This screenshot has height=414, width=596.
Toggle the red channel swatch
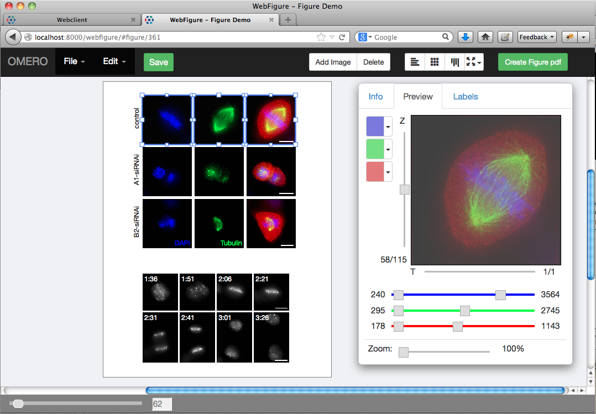[x=376, y=171]
